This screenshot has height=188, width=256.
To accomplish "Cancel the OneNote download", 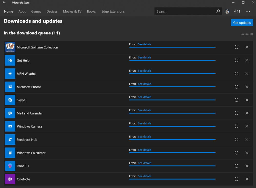I will [247, 179].
